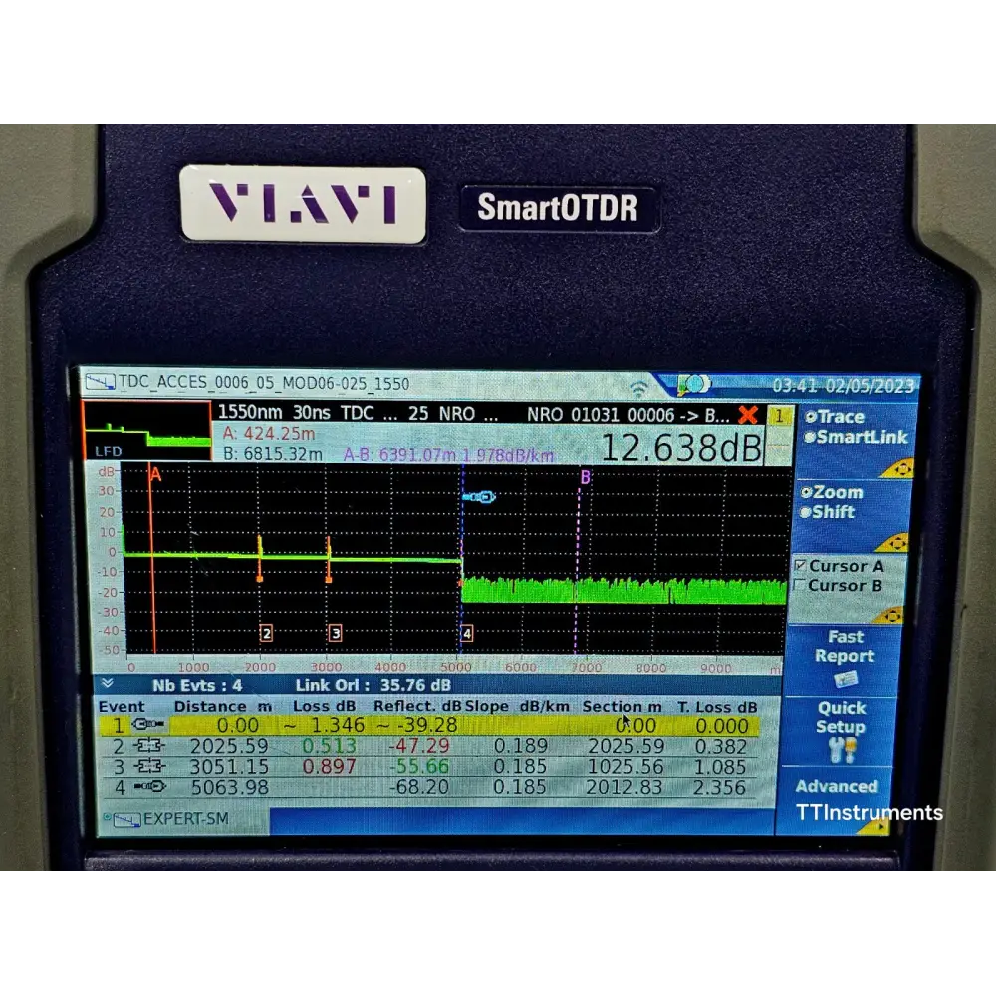
Task: Select event 1 row at 0.00 m
Action: click(x=429, y=725)
